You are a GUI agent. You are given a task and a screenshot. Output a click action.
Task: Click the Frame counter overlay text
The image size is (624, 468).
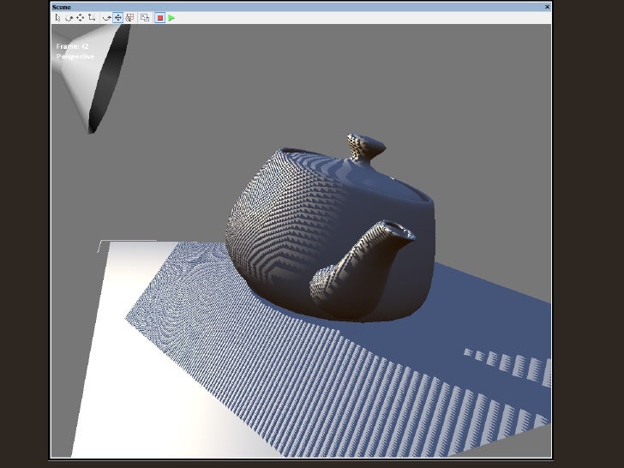[73, 46]
